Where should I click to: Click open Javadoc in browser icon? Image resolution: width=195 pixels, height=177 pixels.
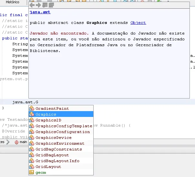[x=45, y=5]
